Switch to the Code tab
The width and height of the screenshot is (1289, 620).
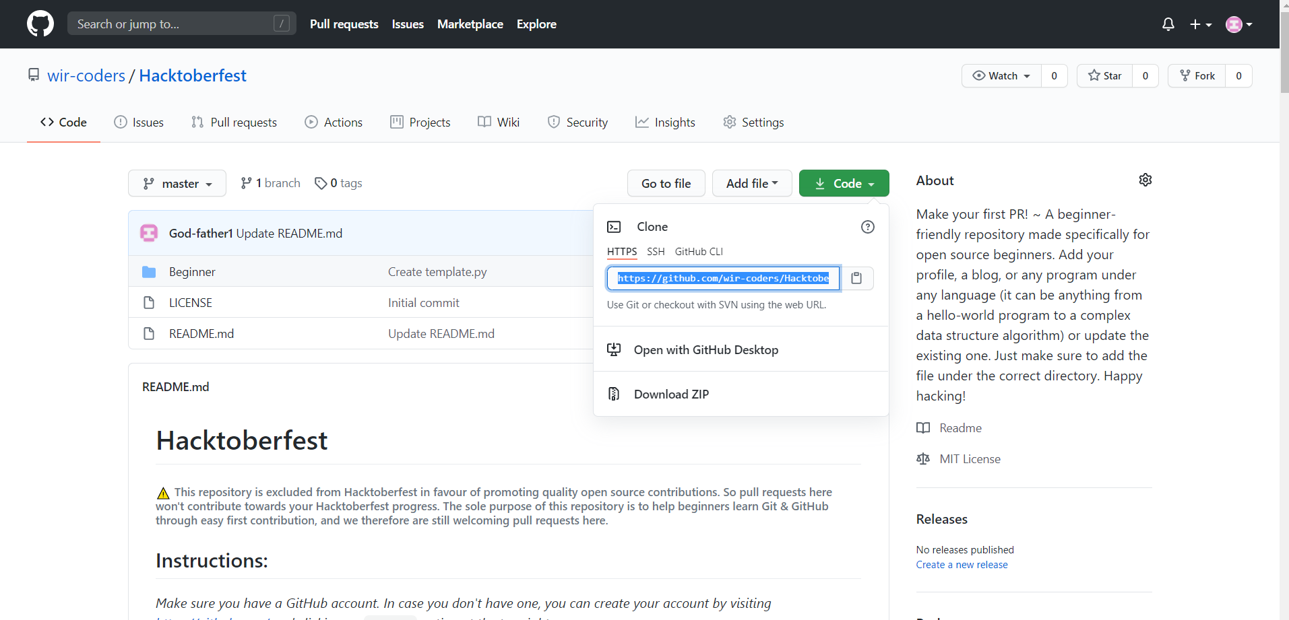63,122
